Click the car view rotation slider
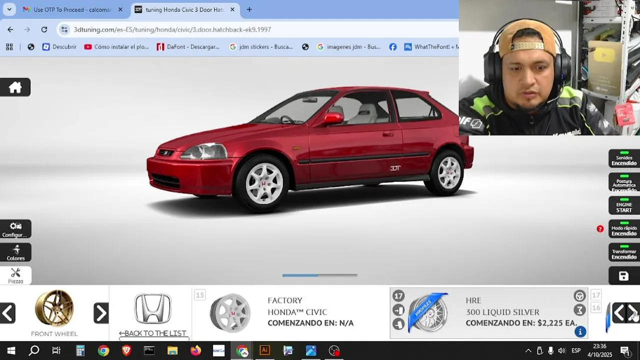Screen dimensions: 640x360 tap(320, 275)
